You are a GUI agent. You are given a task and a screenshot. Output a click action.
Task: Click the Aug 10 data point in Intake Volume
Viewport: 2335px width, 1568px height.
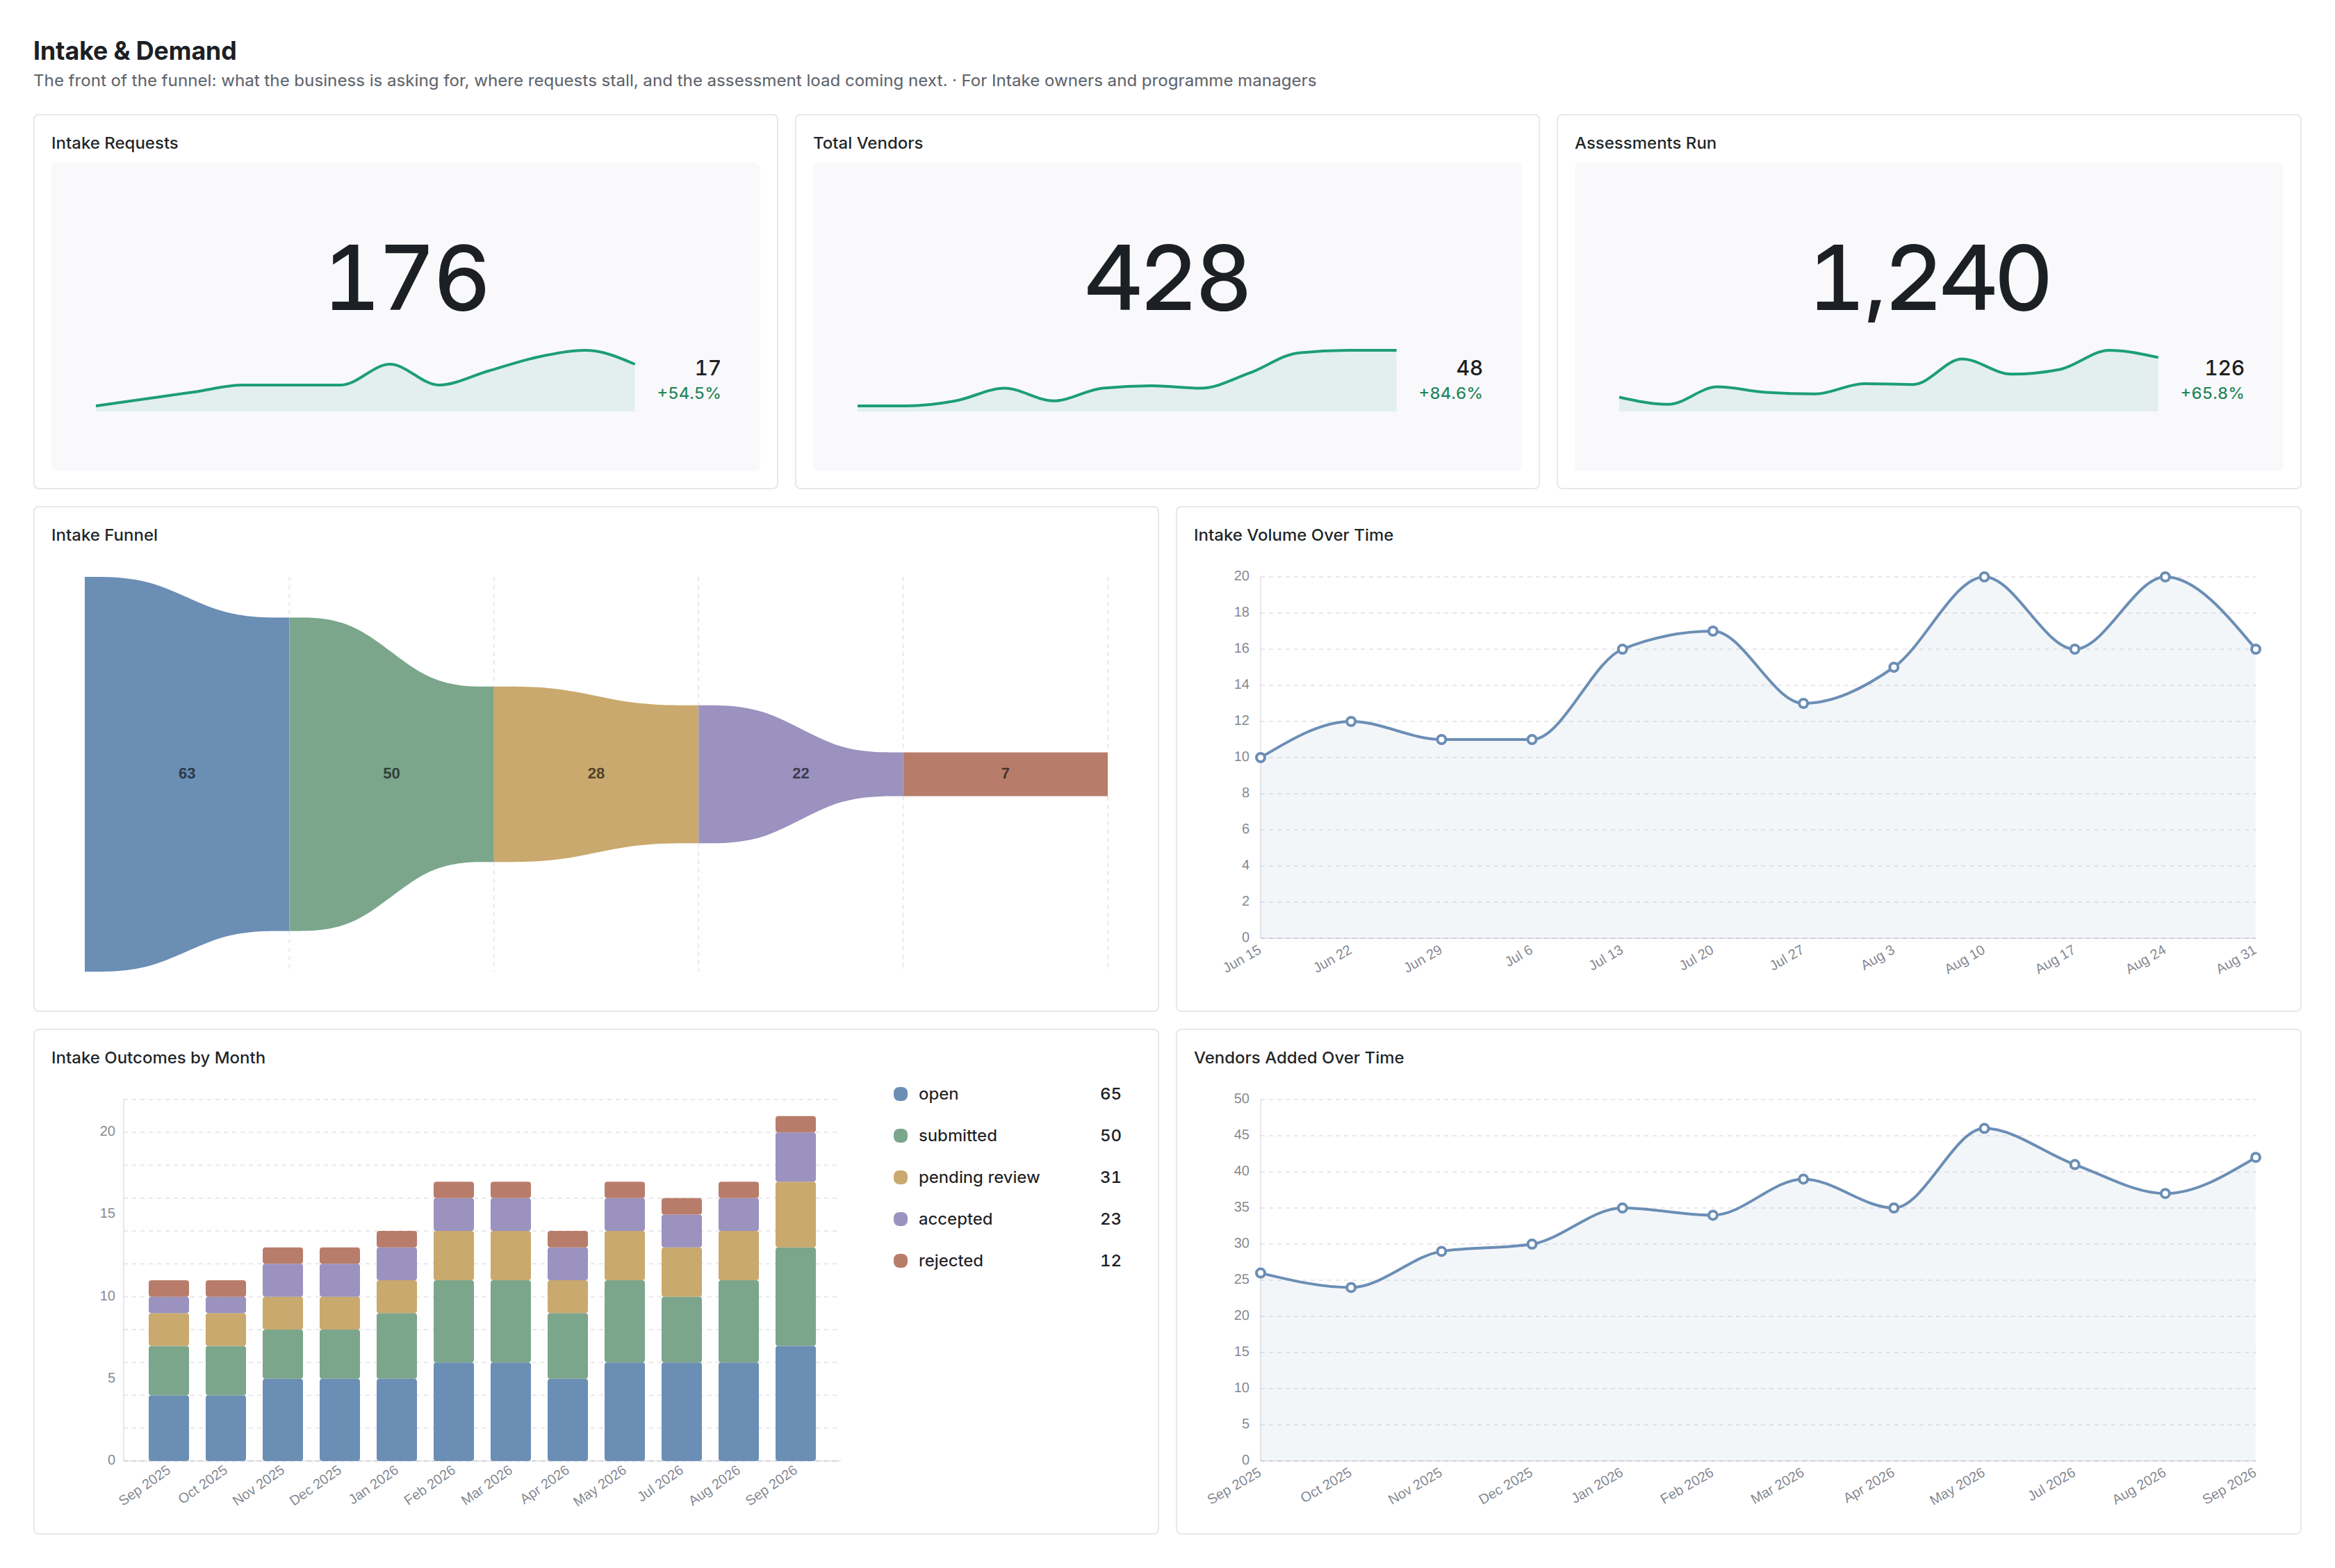coord(1984,577)
